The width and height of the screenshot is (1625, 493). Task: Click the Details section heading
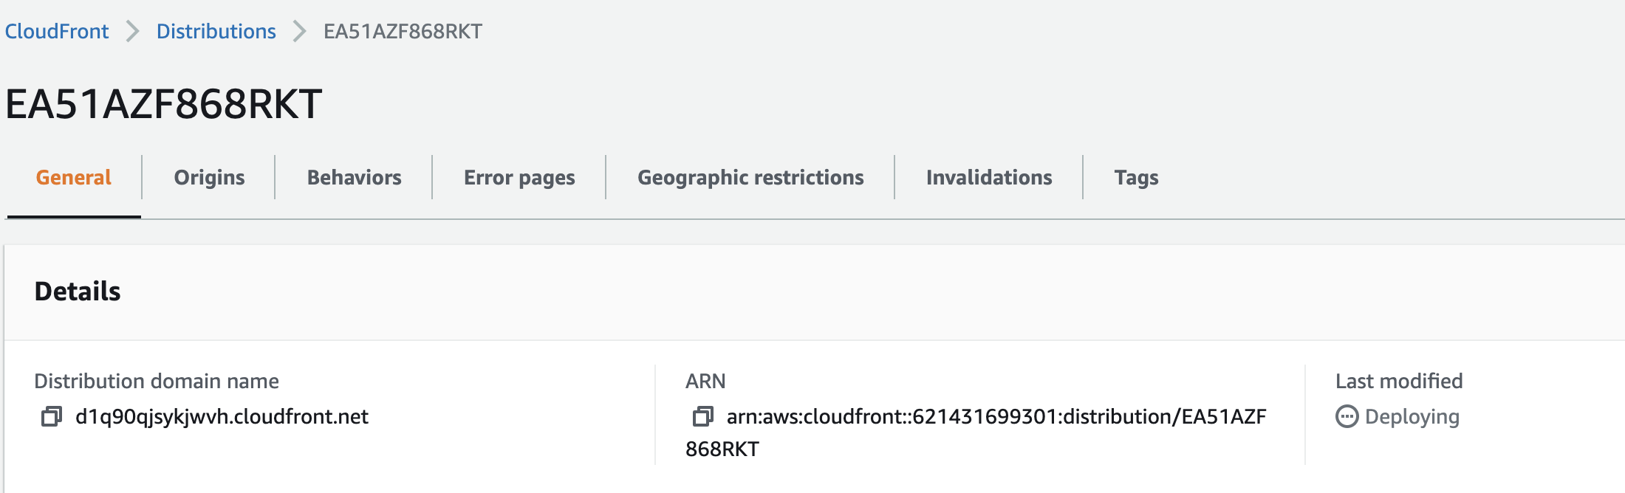click(x=78, y=291)
